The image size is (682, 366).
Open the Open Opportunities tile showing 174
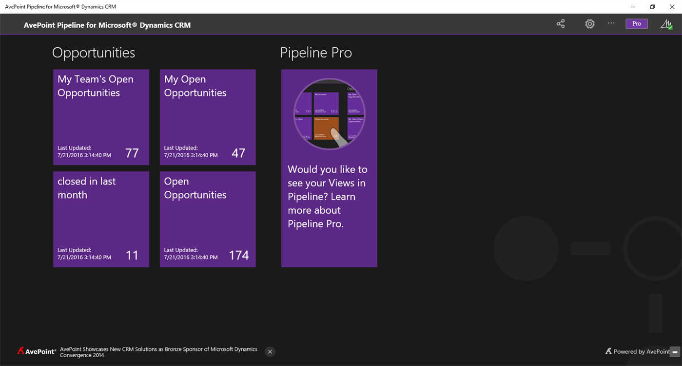click(x=207, y=219)
